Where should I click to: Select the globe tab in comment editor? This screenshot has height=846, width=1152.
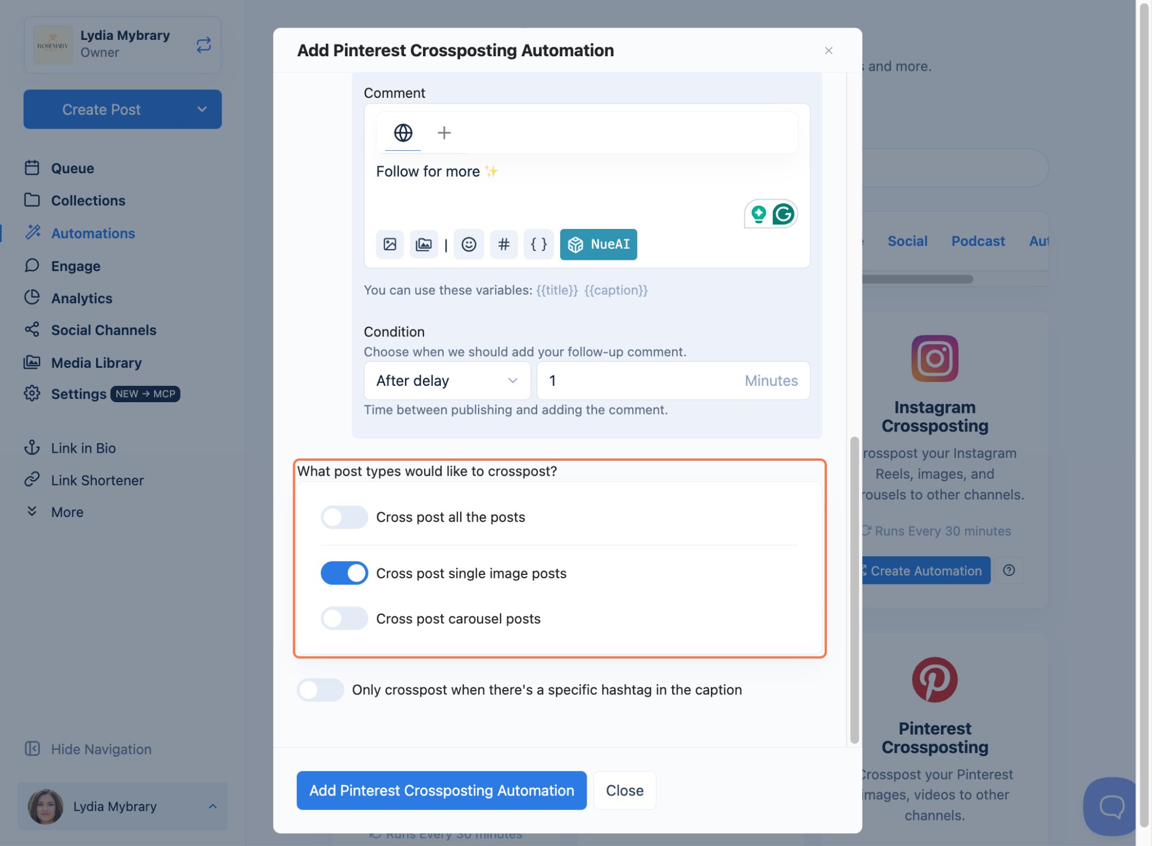tap(403, 133)
